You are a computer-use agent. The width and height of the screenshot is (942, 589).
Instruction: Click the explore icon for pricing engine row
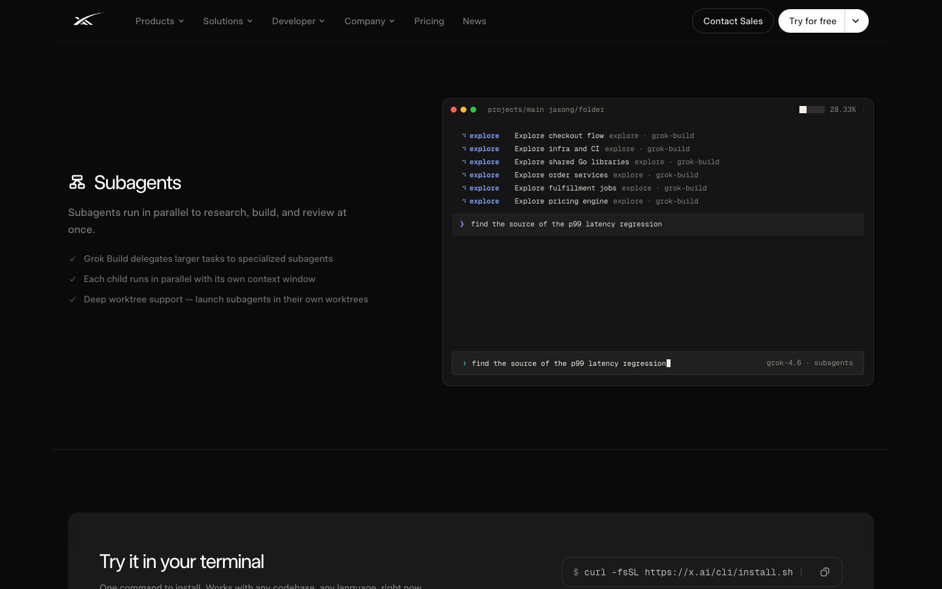point(464,202)
